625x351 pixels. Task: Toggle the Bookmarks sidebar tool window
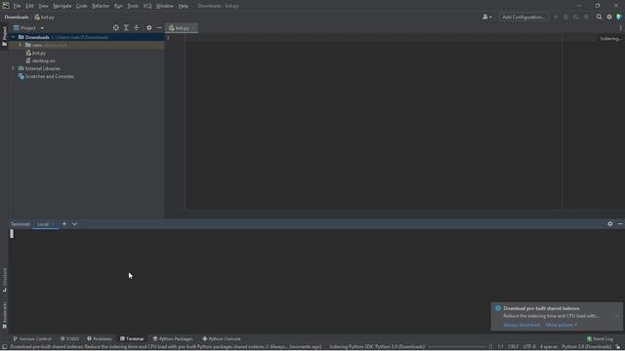(4, 316)
